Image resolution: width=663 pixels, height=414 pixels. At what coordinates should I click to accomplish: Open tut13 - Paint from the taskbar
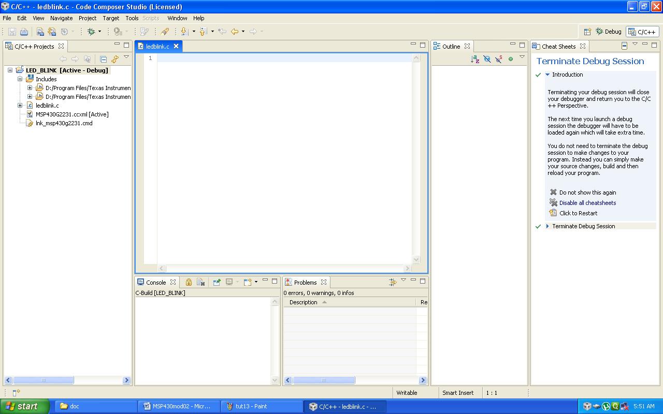(x=262, y=406)
